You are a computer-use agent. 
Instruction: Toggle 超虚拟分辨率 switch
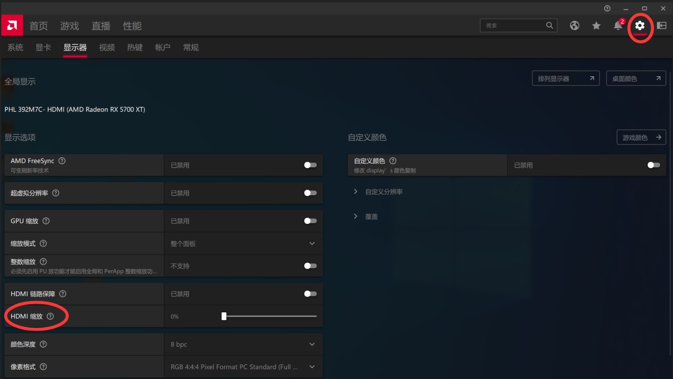tap(310, 193)
